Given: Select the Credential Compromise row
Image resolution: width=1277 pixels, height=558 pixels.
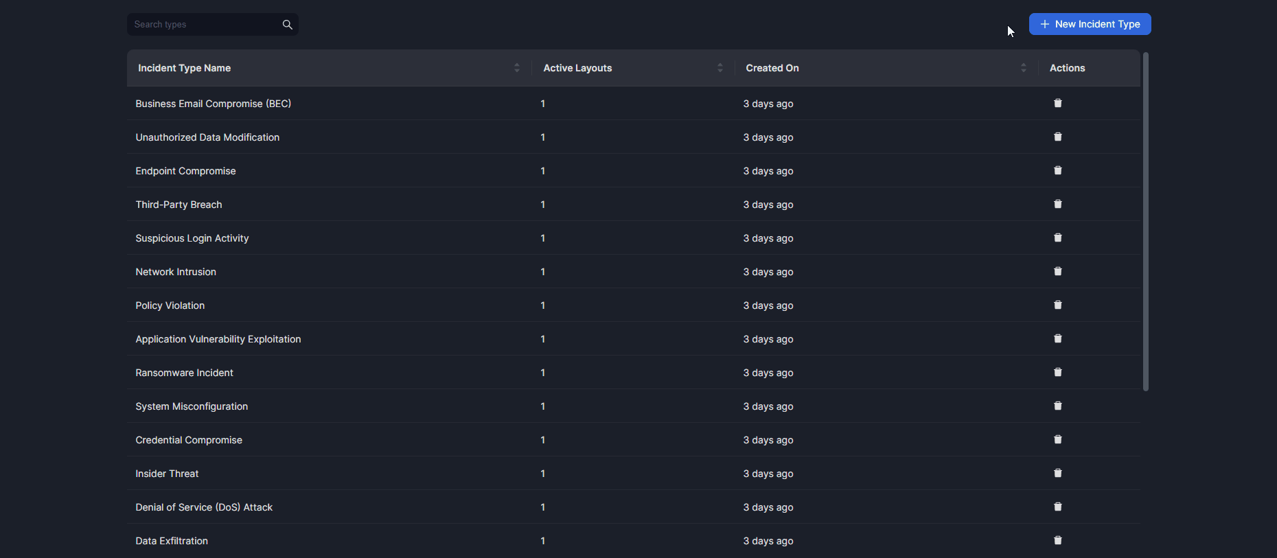Looking at the screenshot, I should point(189,440).
